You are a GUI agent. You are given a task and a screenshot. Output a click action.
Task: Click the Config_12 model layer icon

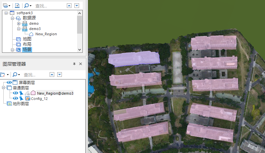coord(27,98)
